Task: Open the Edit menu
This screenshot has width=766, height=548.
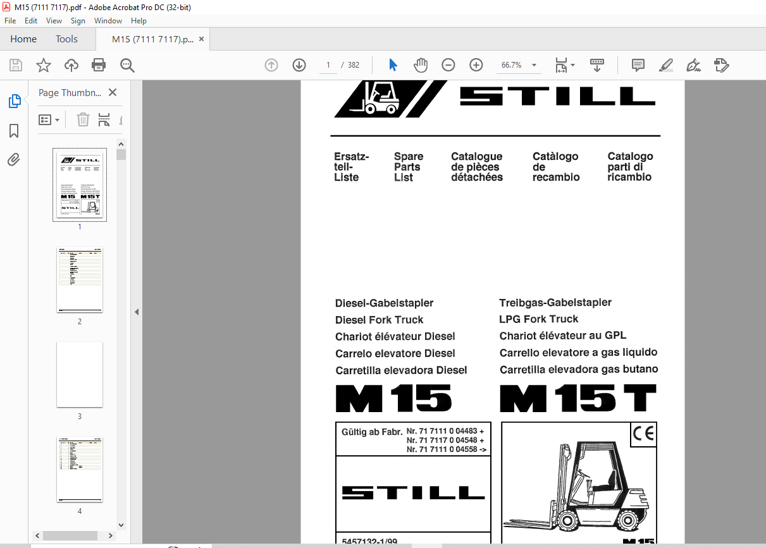Action: tap(31, 20)
